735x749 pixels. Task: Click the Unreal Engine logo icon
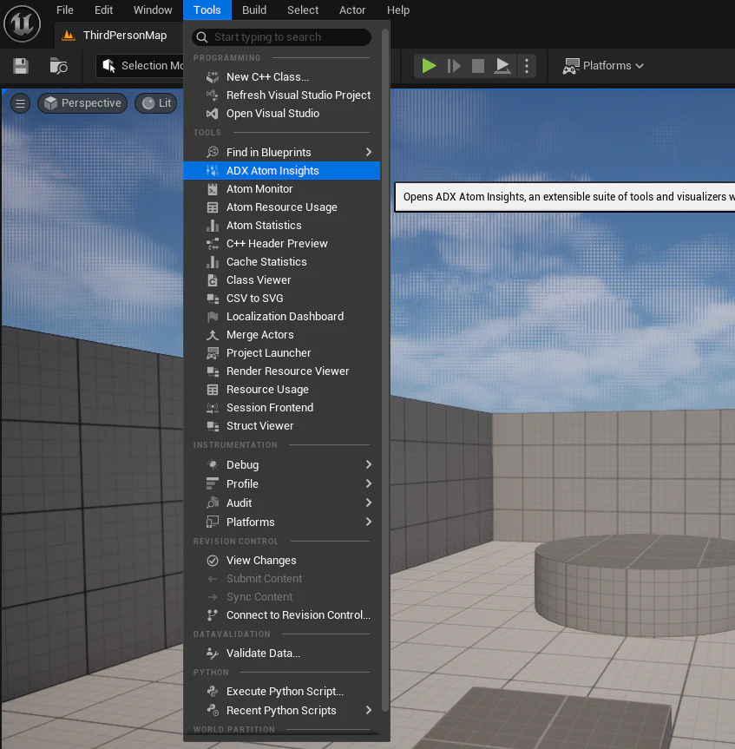[x=22, y=23]
